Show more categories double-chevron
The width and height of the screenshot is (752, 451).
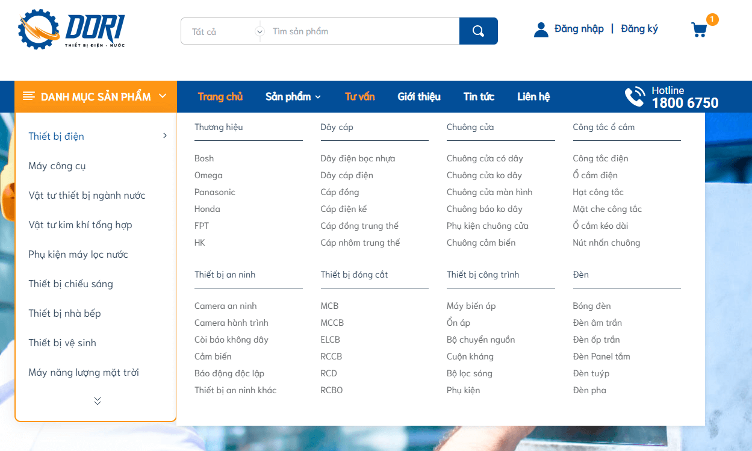(x=98, y=401)
